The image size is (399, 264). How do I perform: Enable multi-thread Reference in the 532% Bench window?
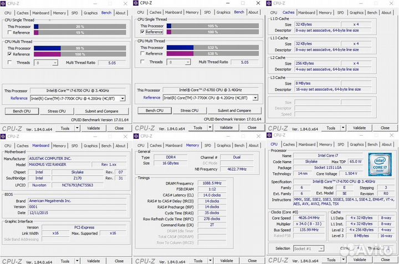(142, 53)
